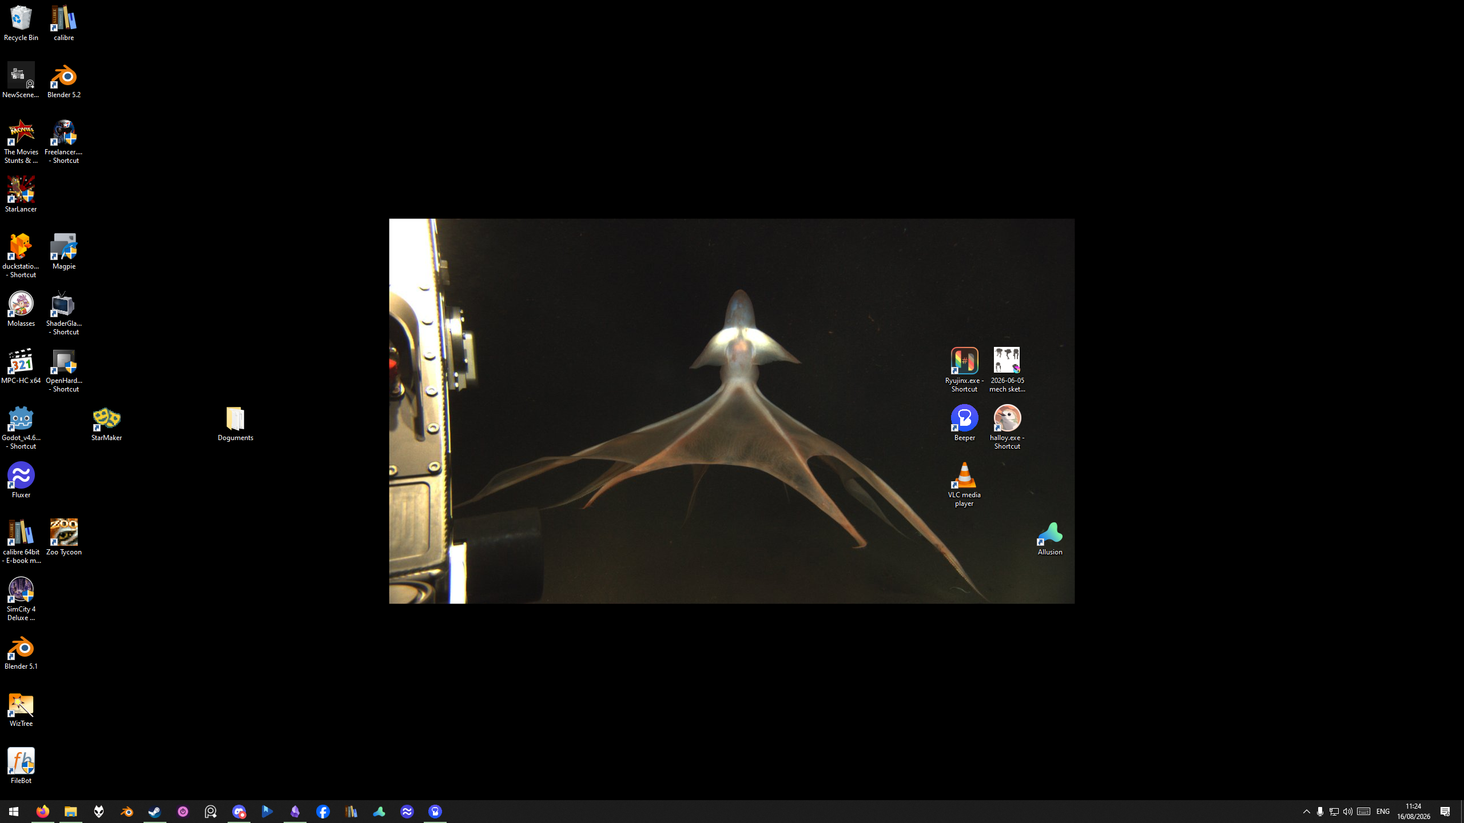Launch Allusion from the taskbar
Image resolution: width=1464 pixels, height=823 pixels.
(x=379, y=812)
